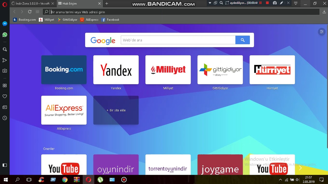Open Easy Setup customization button
Screen dimensions: 328x184
coord(321,32)
